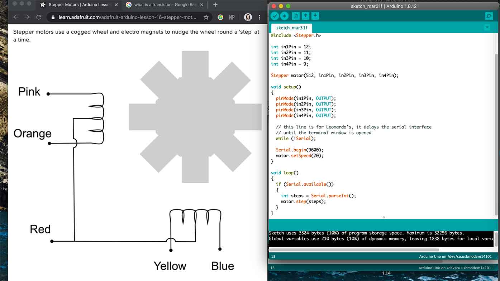Click the 'Serial.begin(9600);' line
This screenshot has width=500, height=281.
click(x=300, y=150)
